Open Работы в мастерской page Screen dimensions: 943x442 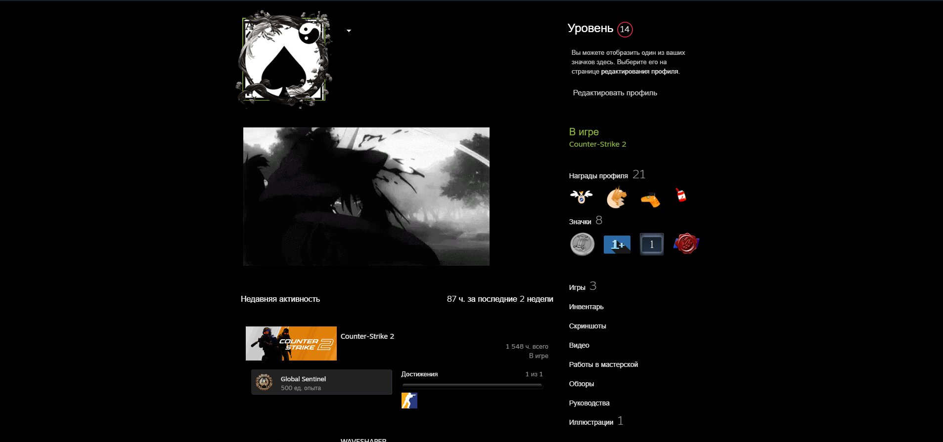(x=603, y=364)
